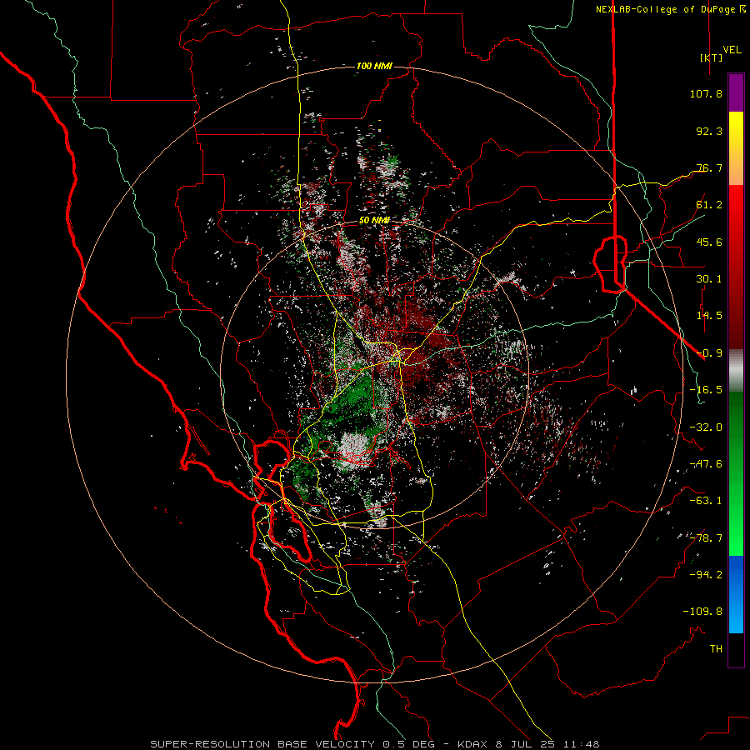Click the -16.5 velocity scale label
The width and height of the screenshot is (750, 750).
coord(706,390)
